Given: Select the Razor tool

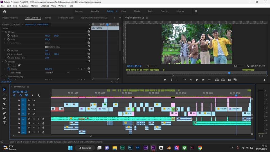Looking at the screenshot, I should tap(4, 104).
